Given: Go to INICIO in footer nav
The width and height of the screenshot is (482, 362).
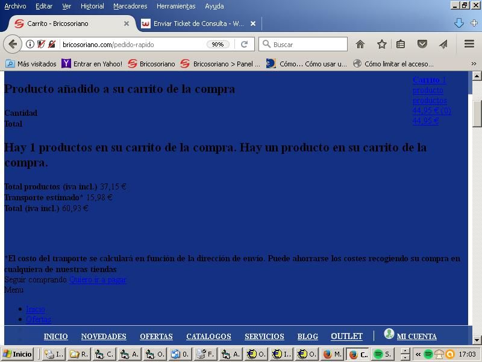Looking at the screenshot, I should (x=55, y=337).
